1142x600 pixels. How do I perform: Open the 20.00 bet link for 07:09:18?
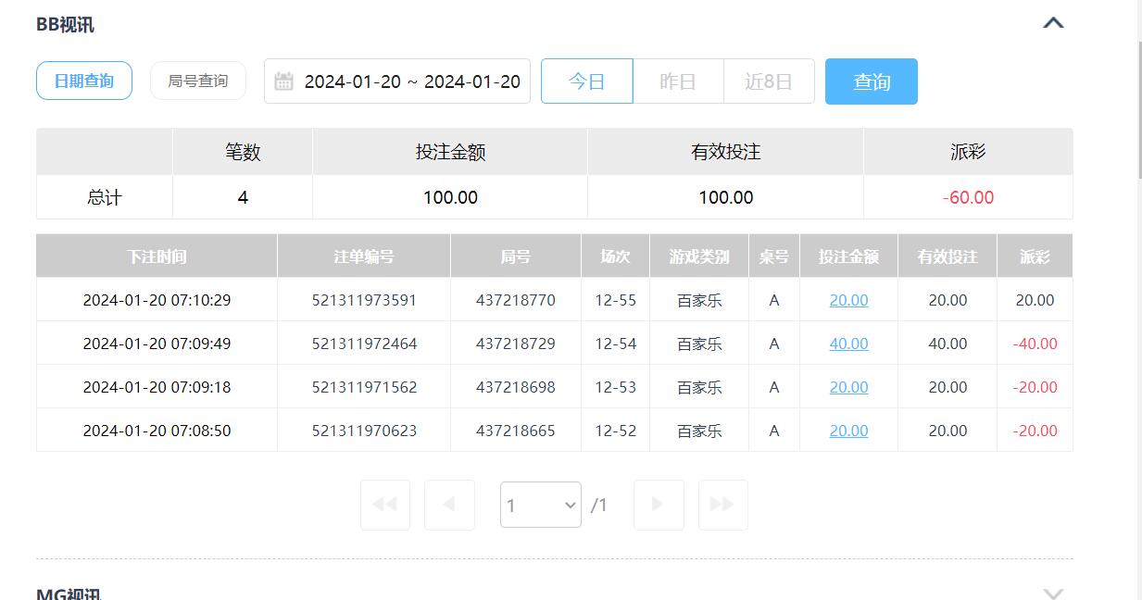coord(848,387)
